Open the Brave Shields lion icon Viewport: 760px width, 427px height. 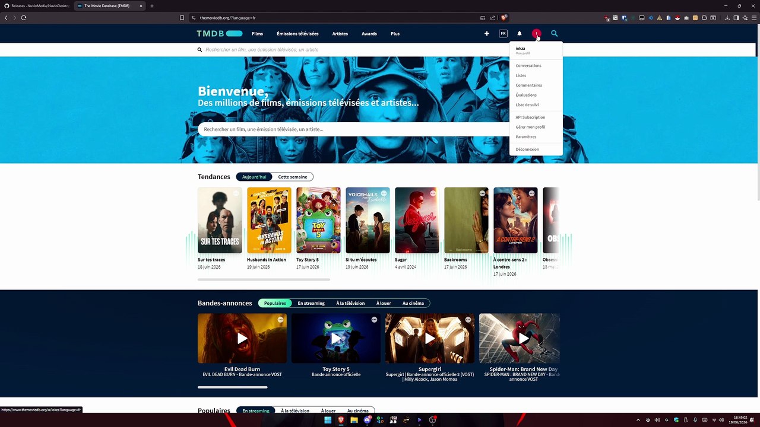click(x=503, y=18)
